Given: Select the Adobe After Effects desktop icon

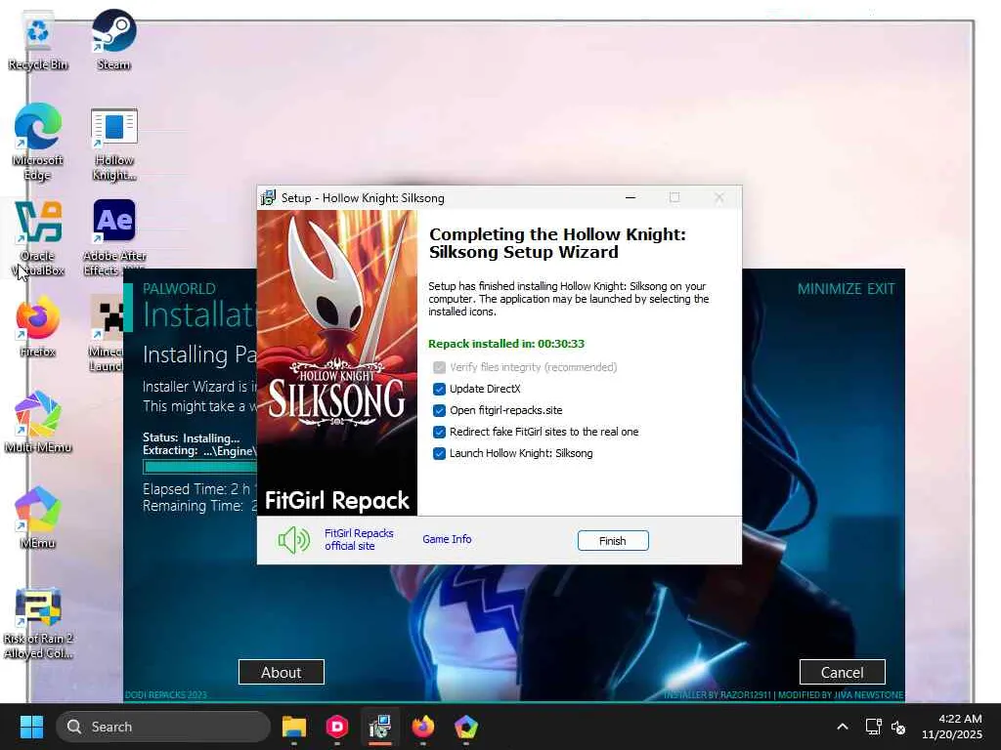Looking at the screenshot, I should tap(114, 237).
